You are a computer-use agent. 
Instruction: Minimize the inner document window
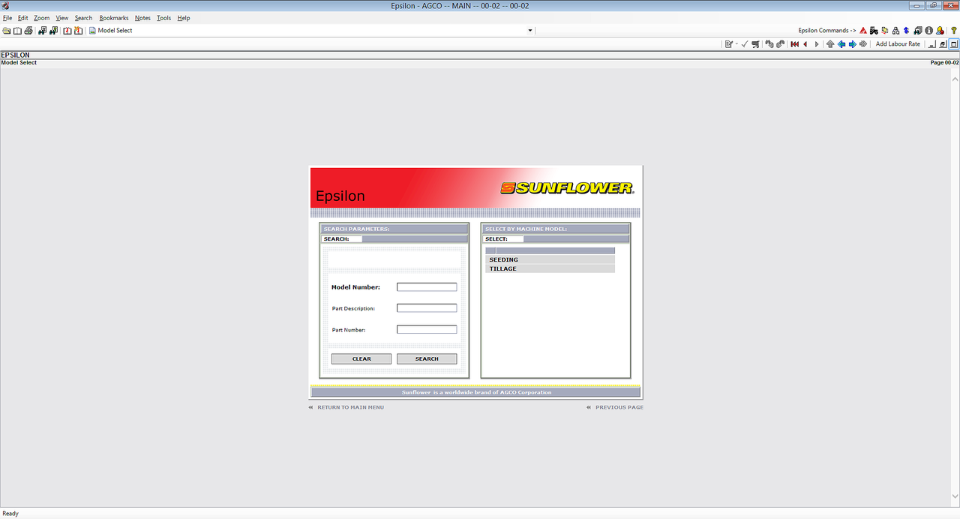point(931,44)
